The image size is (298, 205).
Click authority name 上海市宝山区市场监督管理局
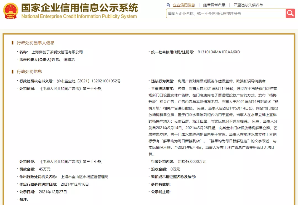tap(85, 177)
